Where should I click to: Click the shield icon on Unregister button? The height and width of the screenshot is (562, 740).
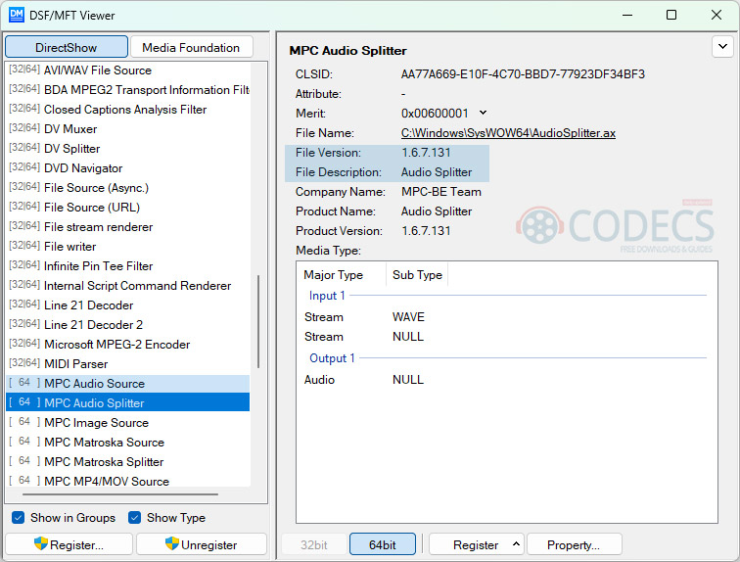[172, 543]
